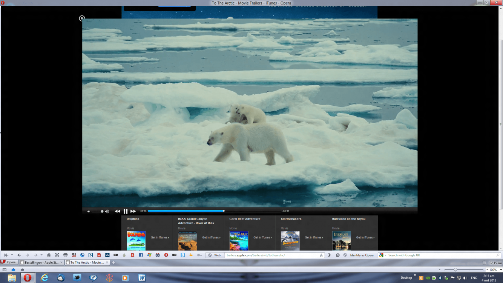Open Windows Explorer from taskbar

12,278
